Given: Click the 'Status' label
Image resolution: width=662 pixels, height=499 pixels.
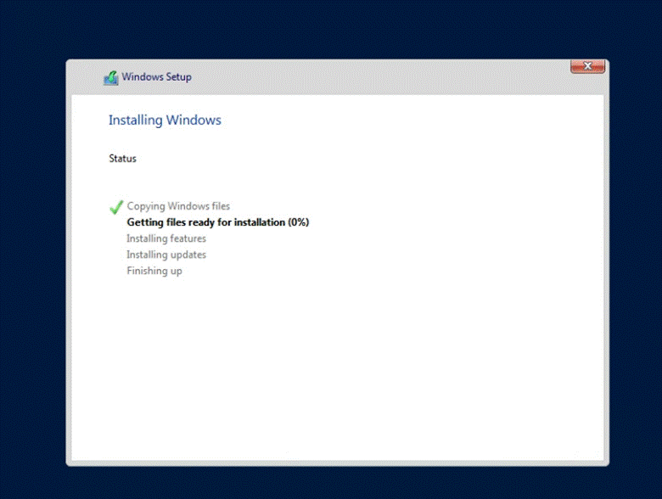Looking at the screenshot, I should tap(122, 159).
